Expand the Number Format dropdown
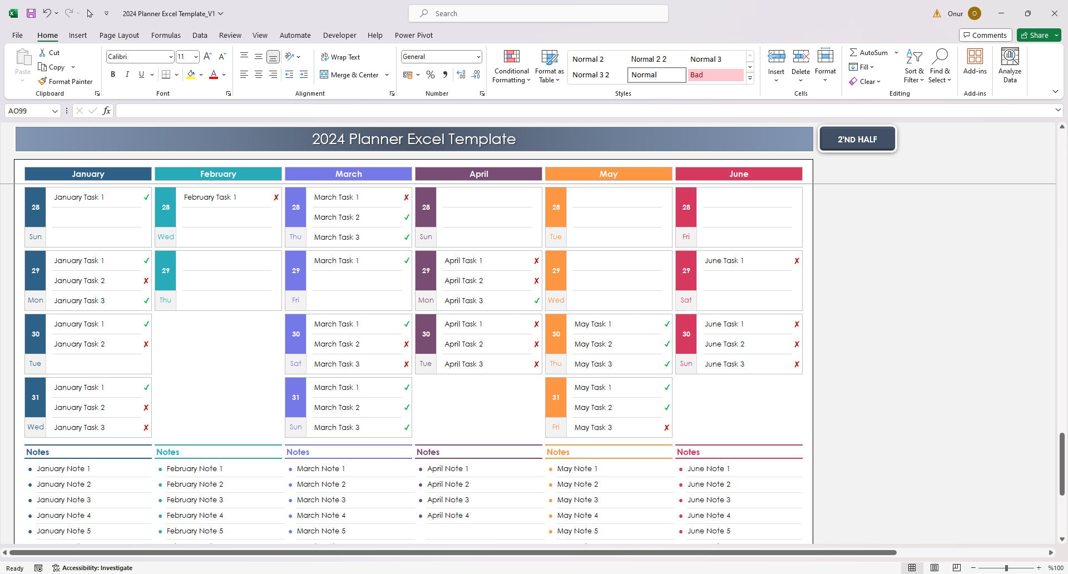The image size is (1068, 574). pyautogui.click(x=478, y=56)
